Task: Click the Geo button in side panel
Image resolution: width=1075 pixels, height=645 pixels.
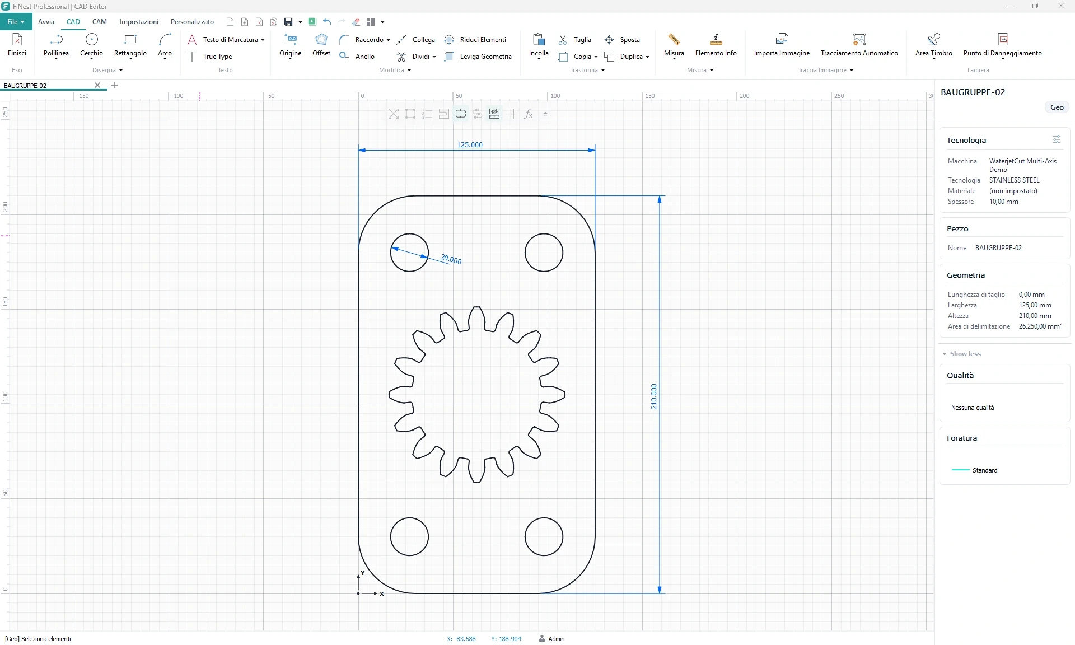Action: point(1057,107)
